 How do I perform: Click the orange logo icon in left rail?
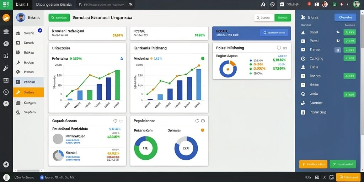tap(6, 18)
